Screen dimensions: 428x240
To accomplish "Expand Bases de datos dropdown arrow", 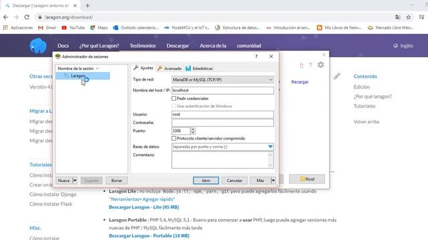I will [270, 147].
